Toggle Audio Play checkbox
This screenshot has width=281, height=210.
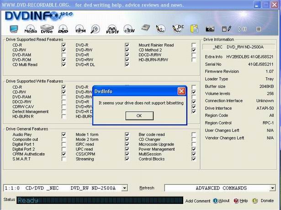(64, 134)
